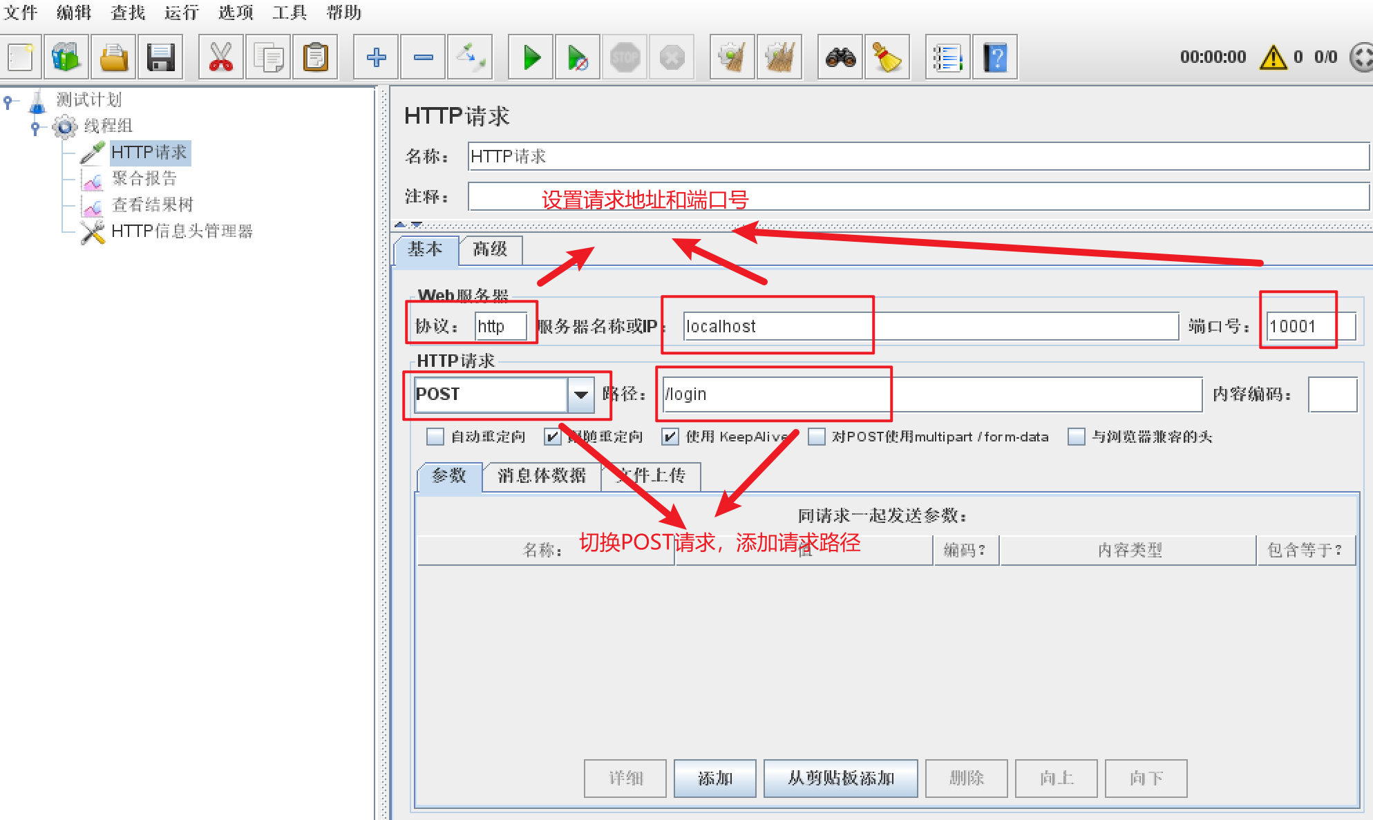The width and height of the screenshot is (1373, 820).
Task: Click the binoculars Search icon
Action: tap(840, 57)
